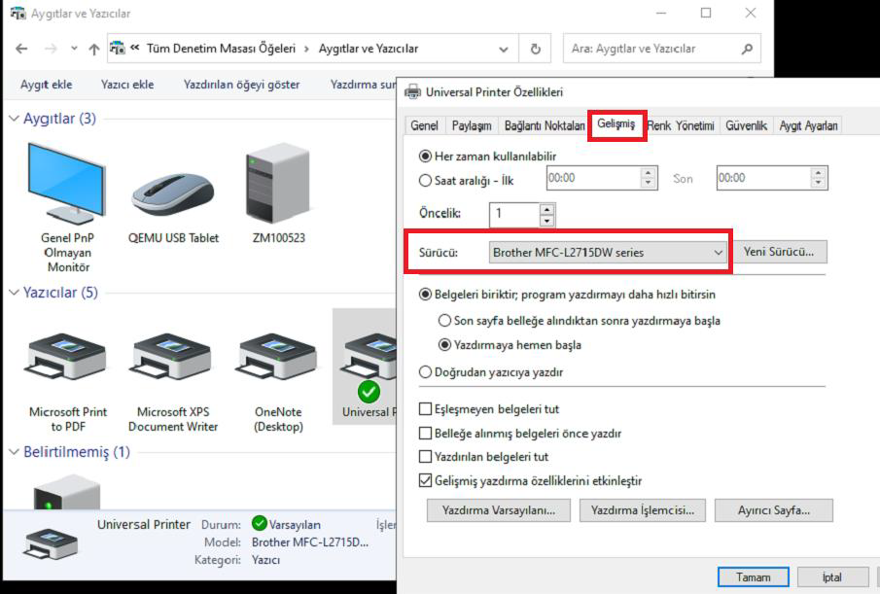
Task: Open recent locations dropdown arrow
Action: pyautogui.click(x=74, y=49)
